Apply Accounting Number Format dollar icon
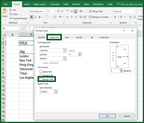Image resolution: width=144 pixels, height=123 pixels. coord(115,17)
